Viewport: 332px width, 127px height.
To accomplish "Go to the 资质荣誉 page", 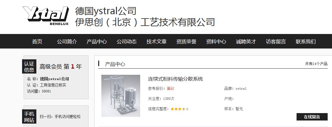I will [186, 41].
